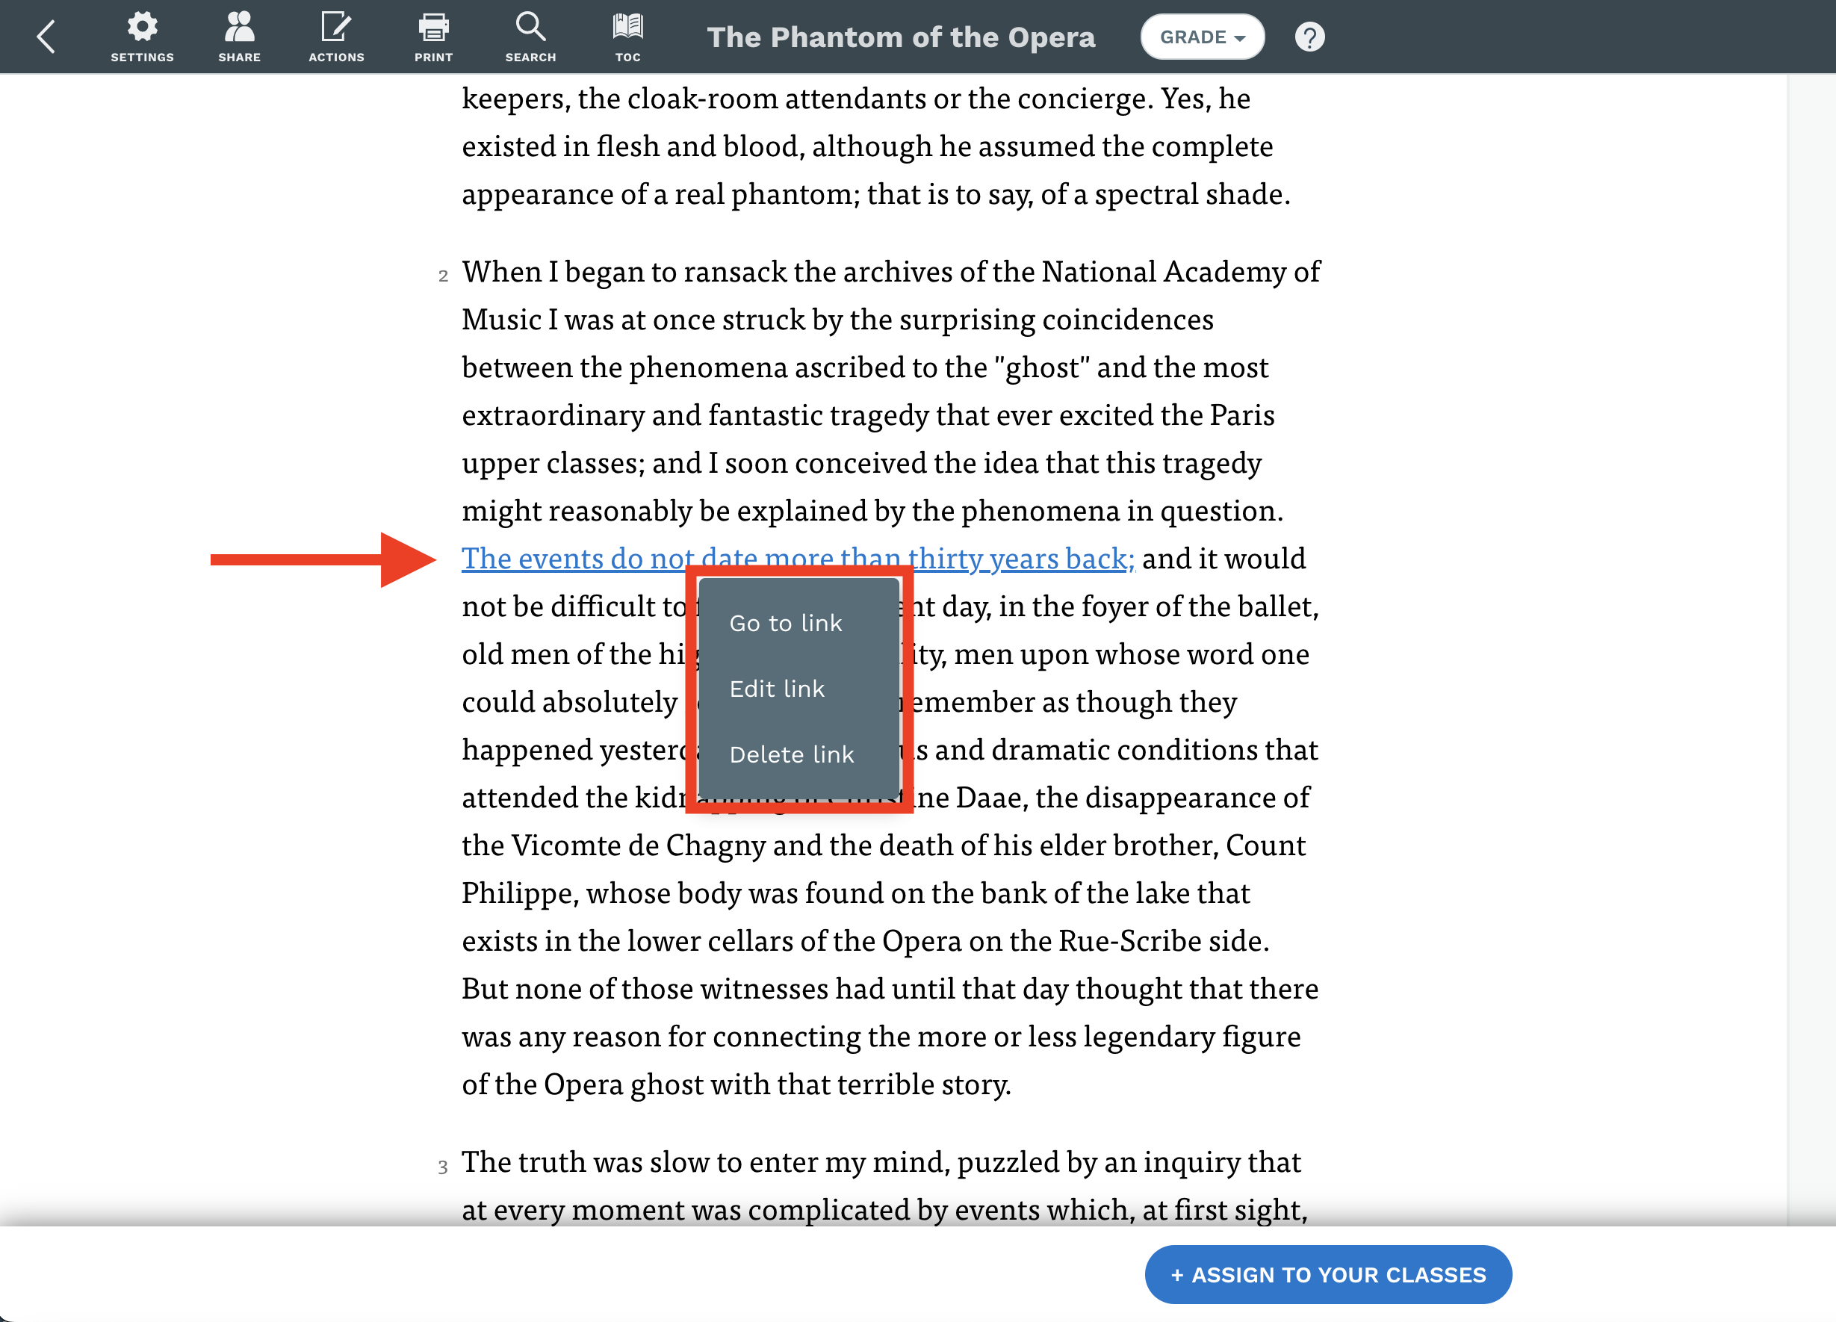Click the title 'The Phantom of the Opera'
The height and width of the screenshot is (1322, 1836).
pos(901,37)
